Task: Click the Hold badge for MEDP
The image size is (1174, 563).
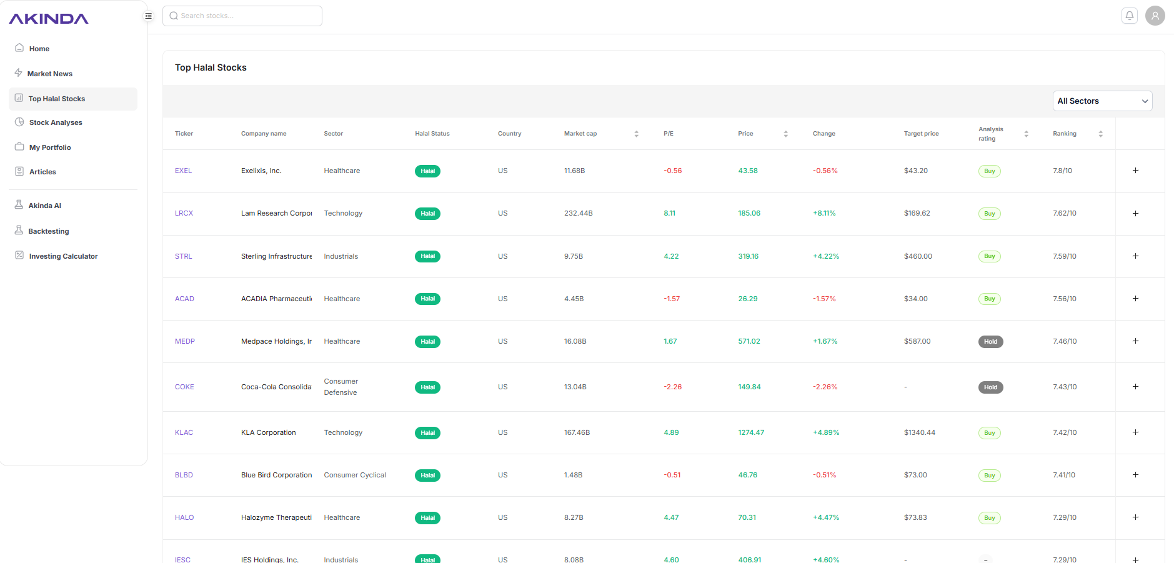Action: coord(990,341)
